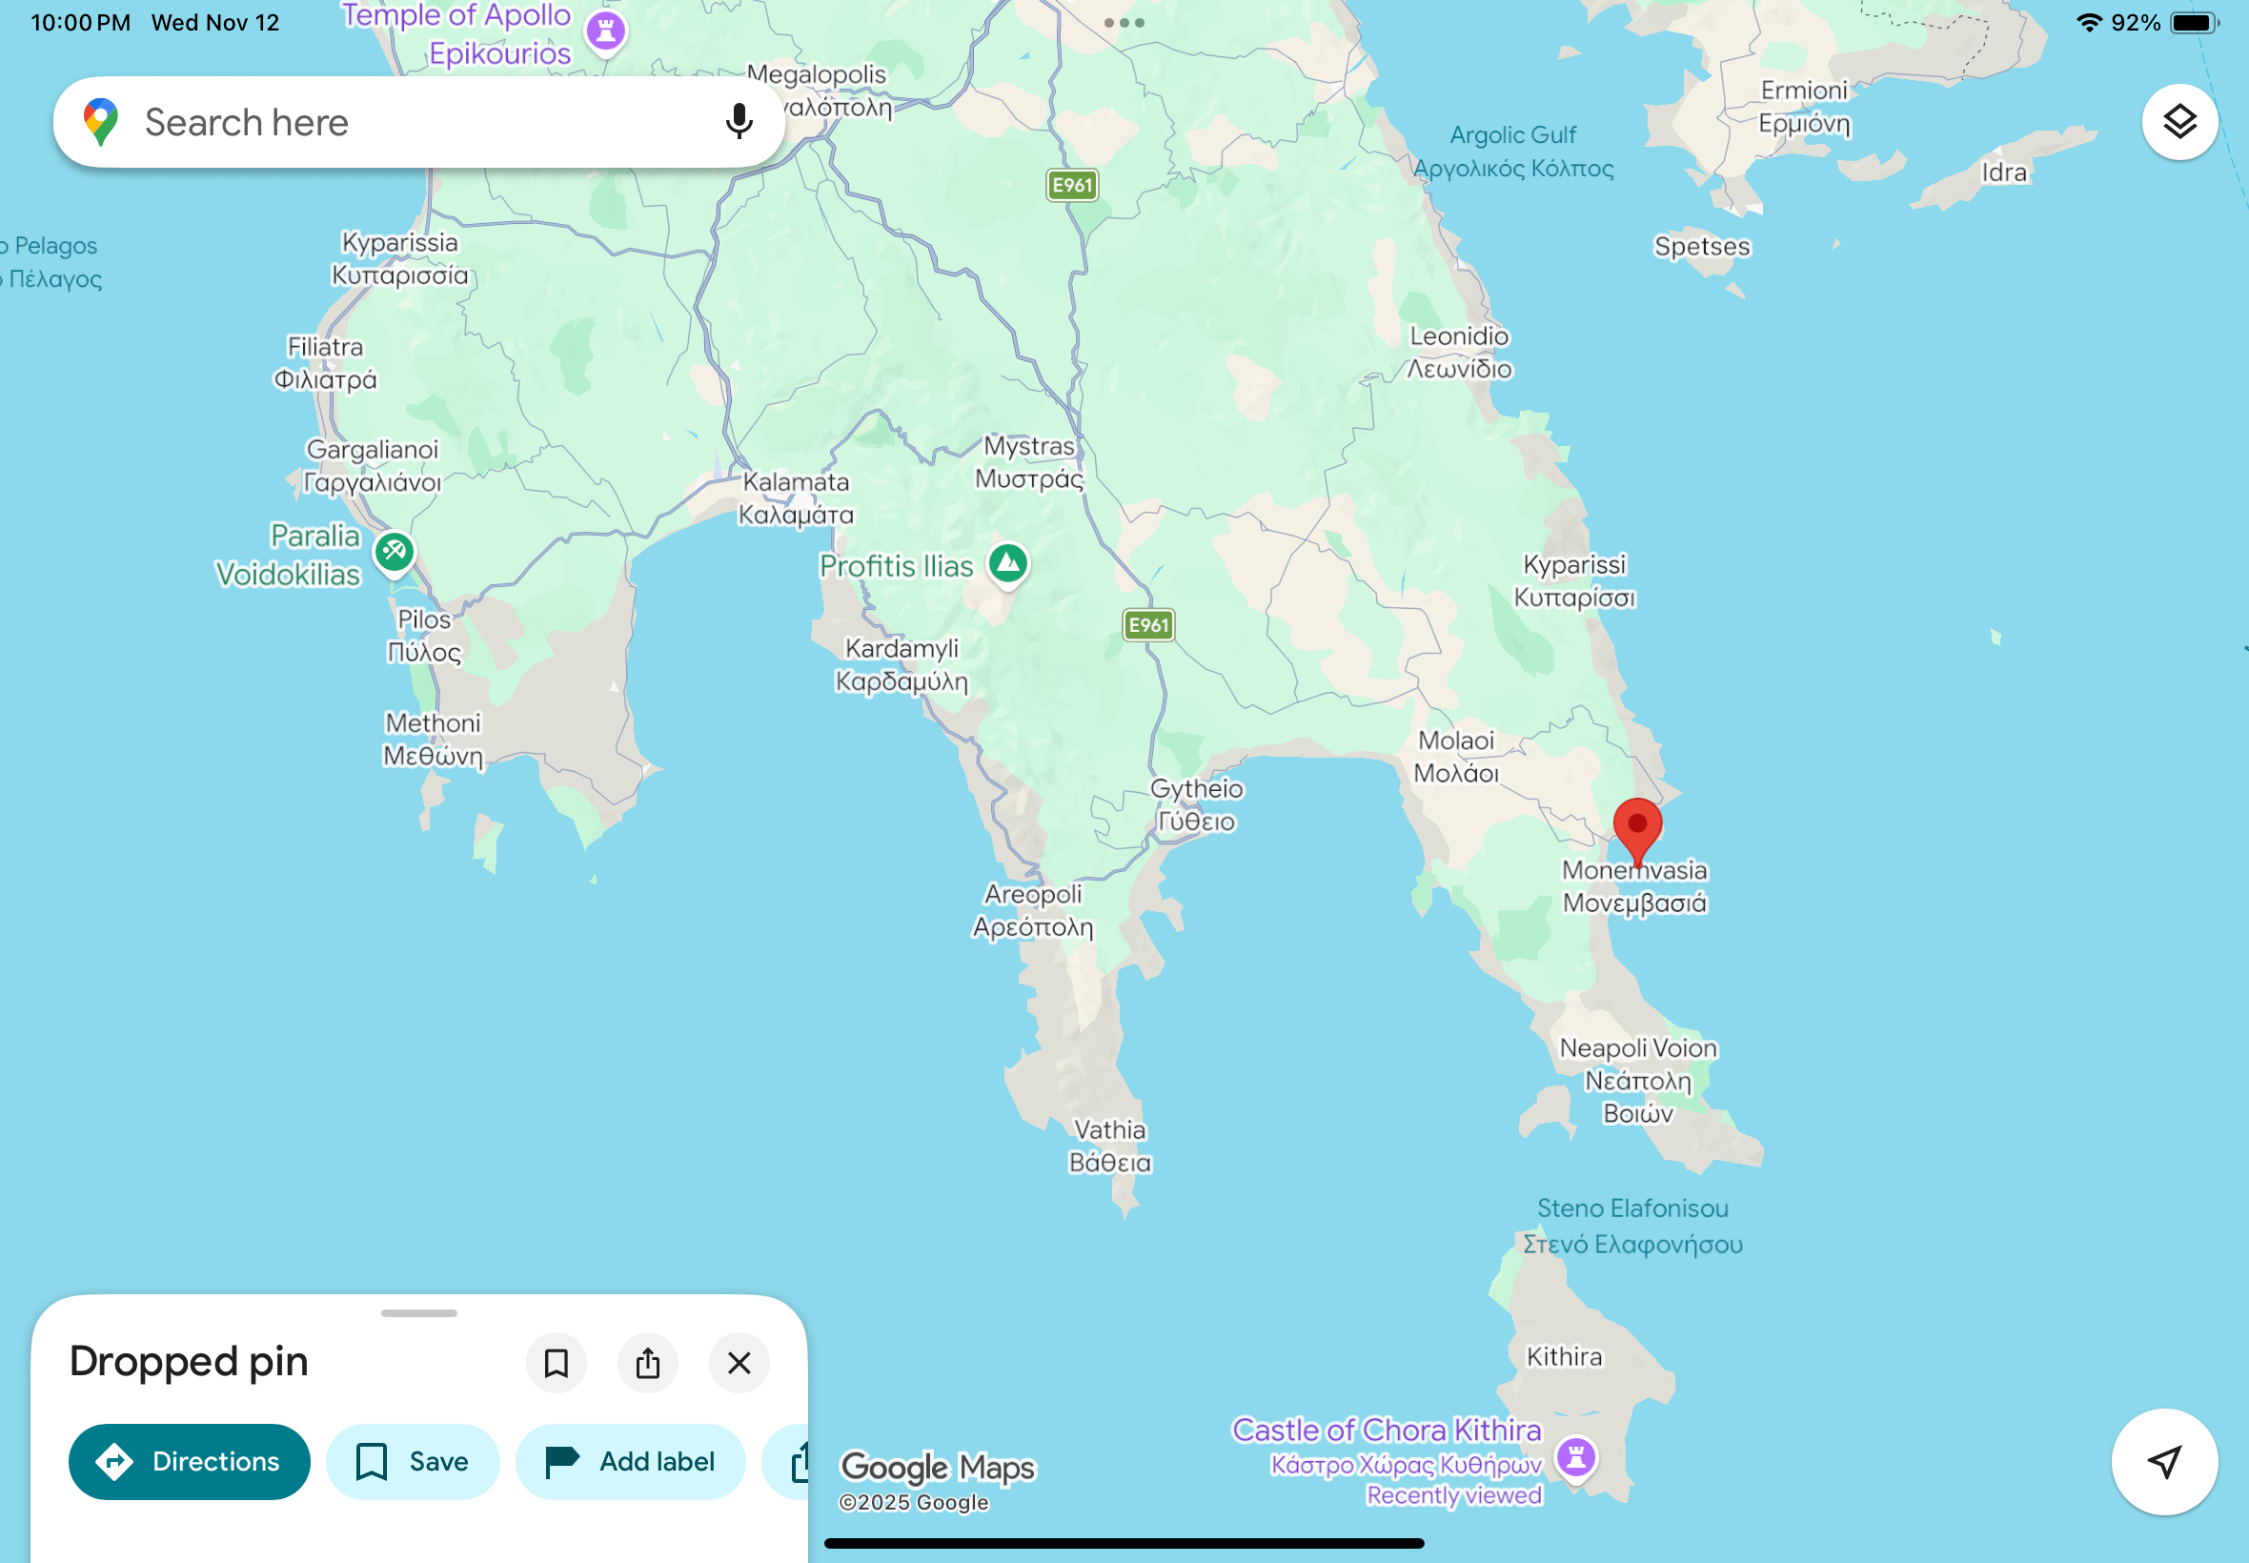
Task: Tap the Google Maps logo in search bar
Action: pyautogui.click(x=101, y=122)
